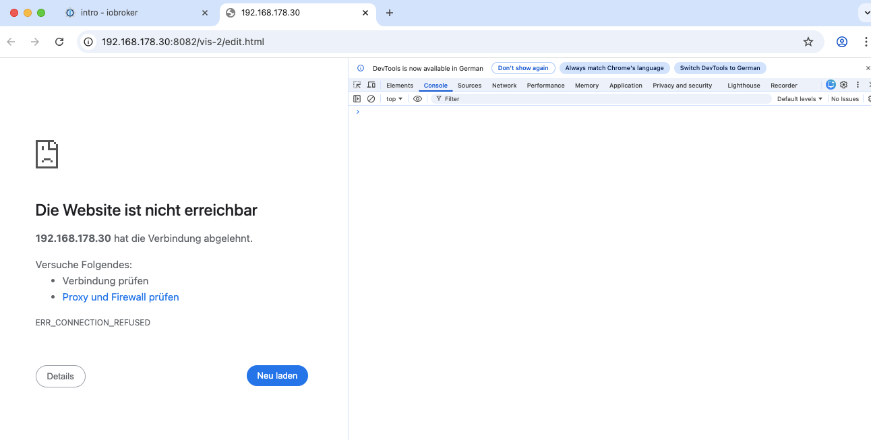Open the DevTools settings gear
Screen dimensions: 871x440
click(x=843, y=85)
